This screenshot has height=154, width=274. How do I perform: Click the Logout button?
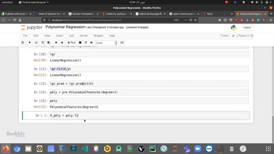point(247,27)
